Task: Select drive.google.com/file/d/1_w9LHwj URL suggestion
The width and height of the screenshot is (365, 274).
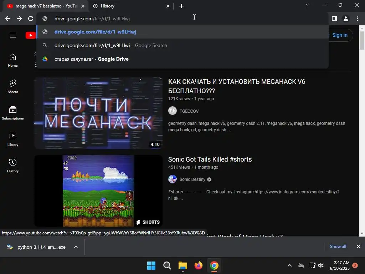Action: (x=182, y=32)
